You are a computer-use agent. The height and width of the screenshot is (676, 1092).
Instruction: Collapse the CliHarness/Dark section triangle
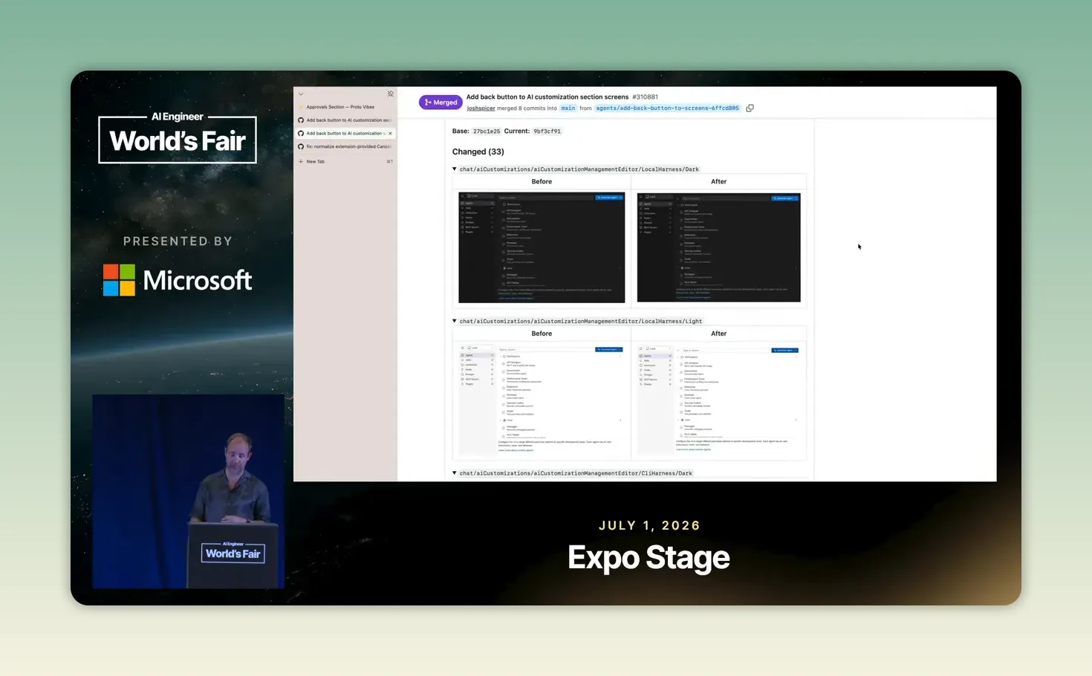[455, 472]
